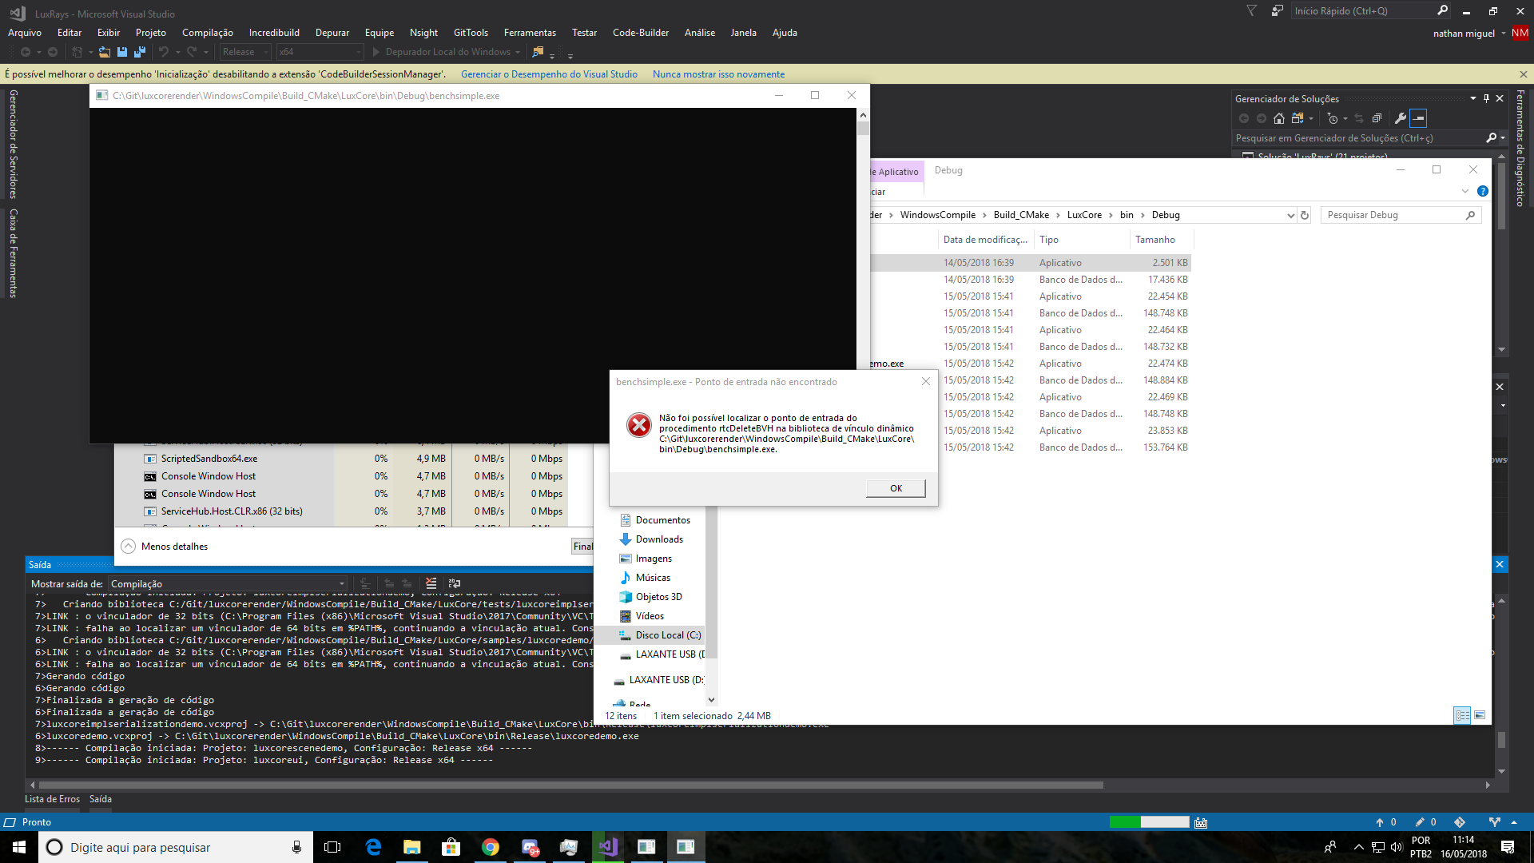1534x863 pixels.
Task: Switch to the Lista de Erros tab
Action: (x=52, y=798)
